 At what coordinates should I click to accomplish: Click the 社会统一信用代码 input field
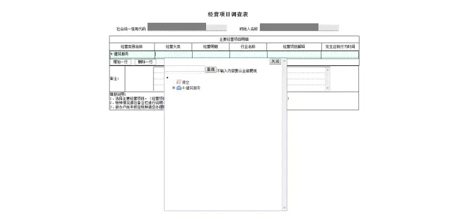(187, 27)
